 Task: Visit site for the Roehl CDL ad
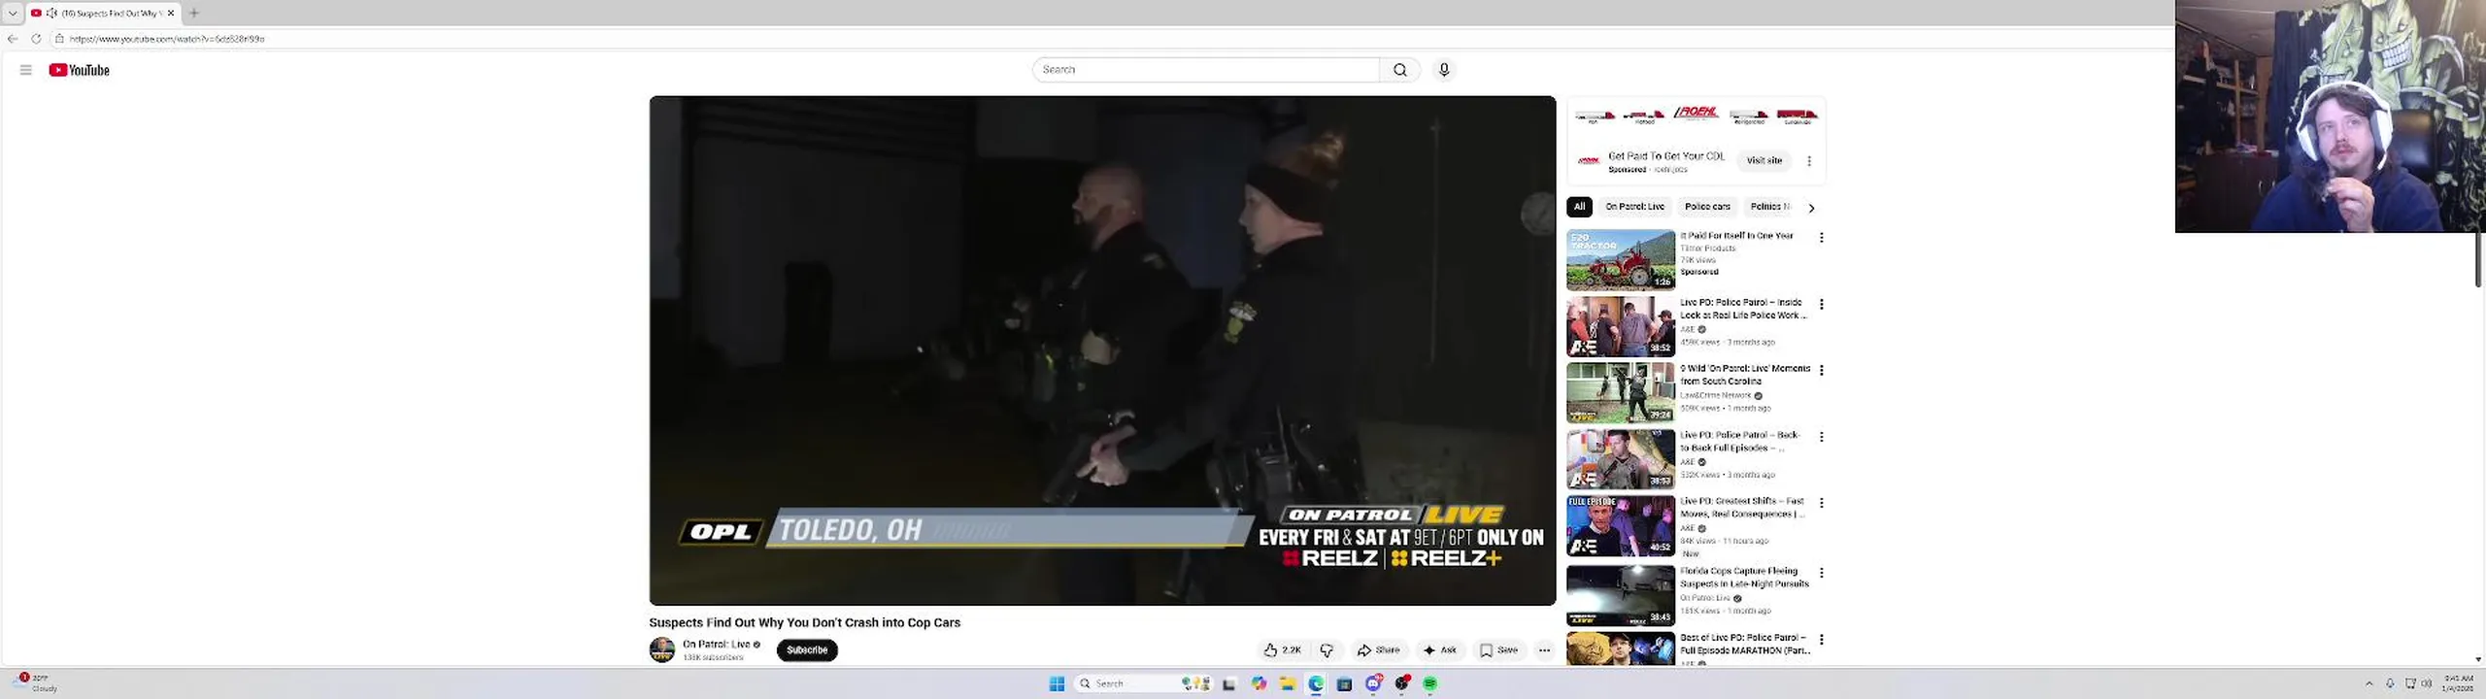[x=1764, y=161]
